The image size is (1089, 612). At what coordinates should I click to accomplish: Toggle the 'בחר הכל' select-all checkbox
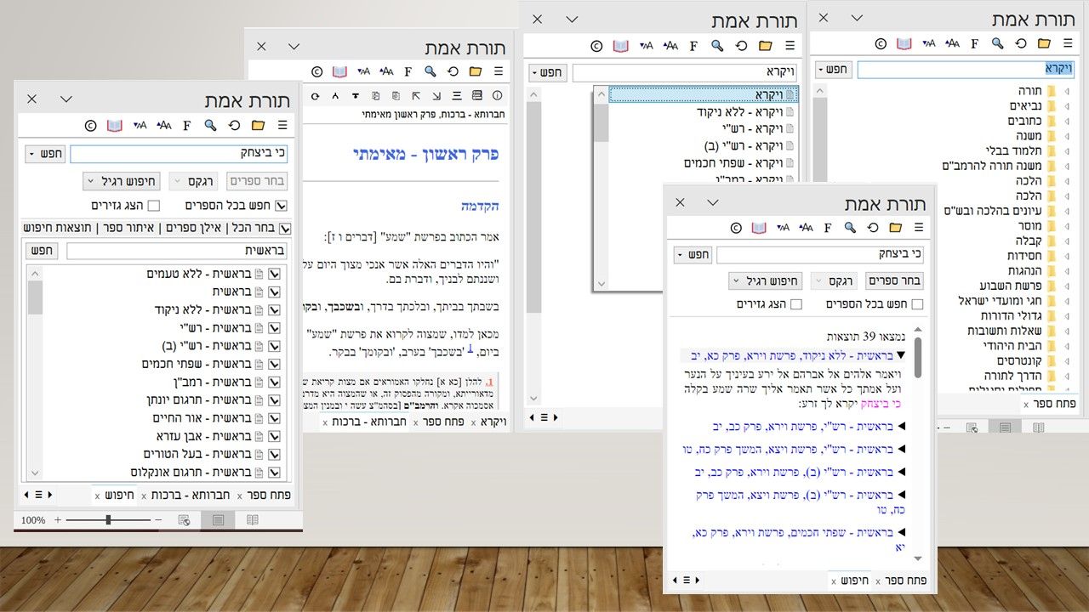[x=285, y=228]
